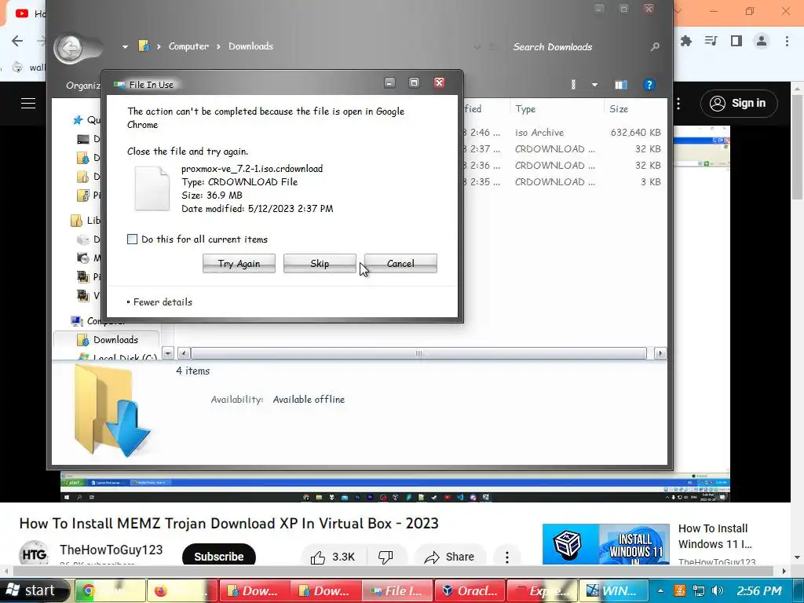This screenshot has height=603, width=804.
Task: Check Do this for all current items
Action: pyautogui.click(x=132, y=239)
